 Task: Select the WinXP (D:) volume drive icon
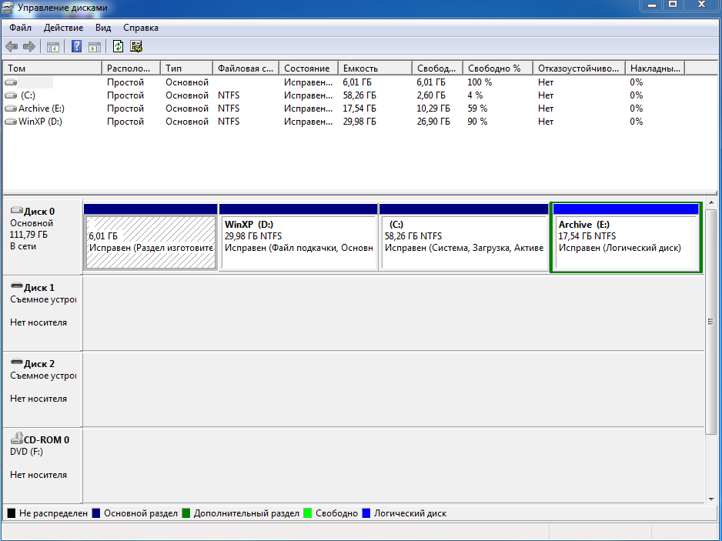[x=11, y=122]
